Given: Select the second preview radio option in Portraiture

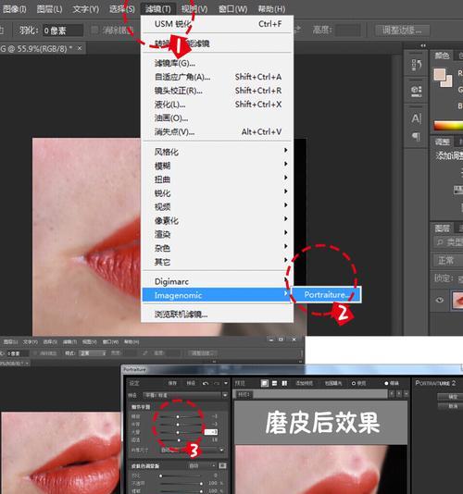Looking at the screenshot, I should tap(386, 383).
